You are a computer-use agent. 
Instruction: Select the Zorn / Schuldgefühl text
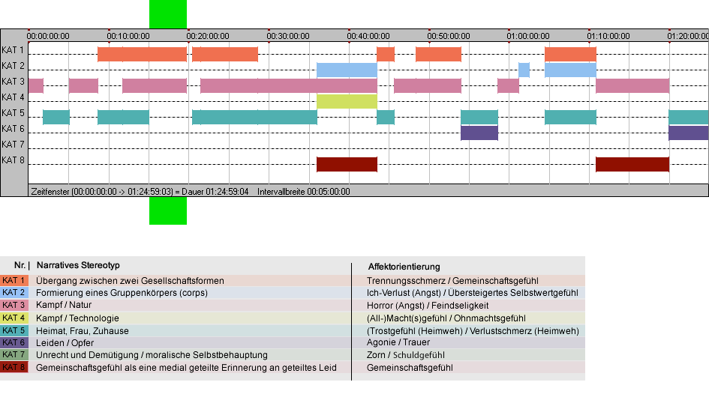tap(405, 355)
